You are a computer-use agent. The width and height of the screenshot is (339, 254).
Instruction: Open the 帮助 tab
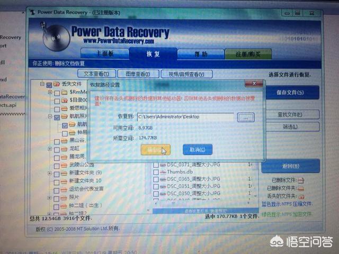[x=200, y=55]
